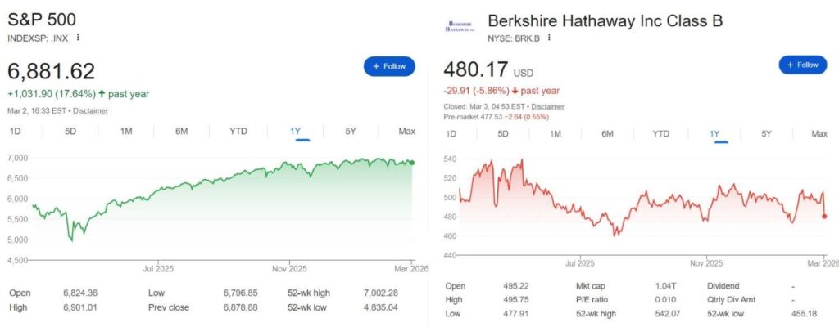
Task: Click the Berkshire Hathaway logo
Action: pyautogui.click(x=461, y=25)
